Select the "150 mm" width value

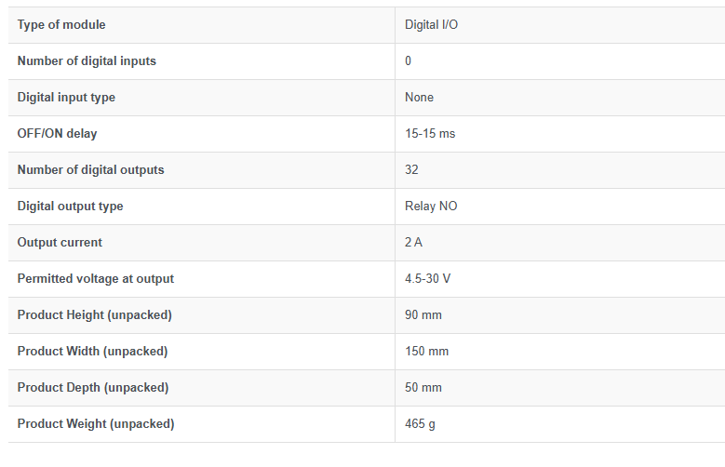point(425,352)
